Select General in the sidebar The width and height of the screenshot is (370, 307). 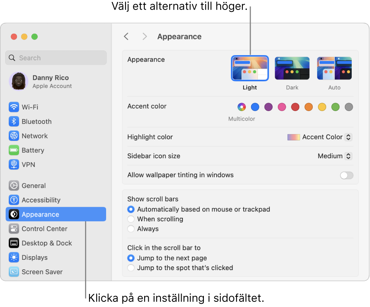[x=33, y=186]
